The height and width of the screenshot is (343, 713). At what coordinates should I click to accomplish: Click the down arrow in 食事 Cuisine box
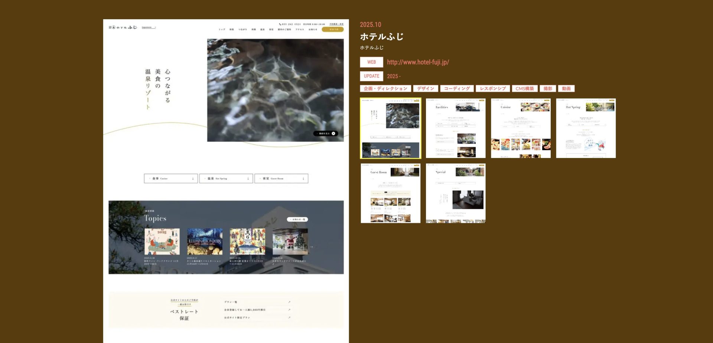[x=193, y=179]
